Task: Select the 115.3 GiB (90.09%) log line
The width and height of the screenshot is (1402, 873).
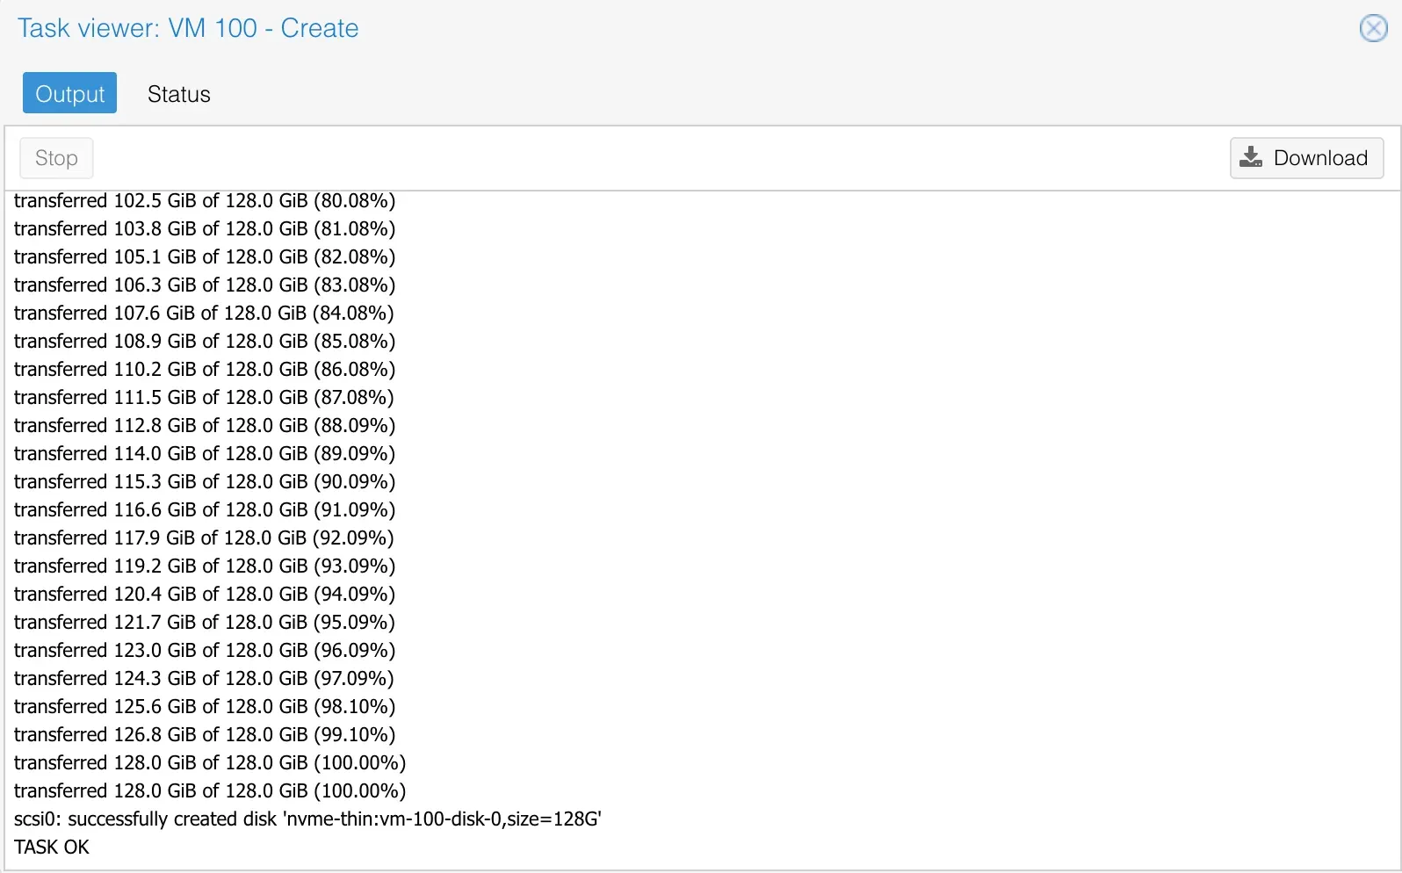Action: 205,481
